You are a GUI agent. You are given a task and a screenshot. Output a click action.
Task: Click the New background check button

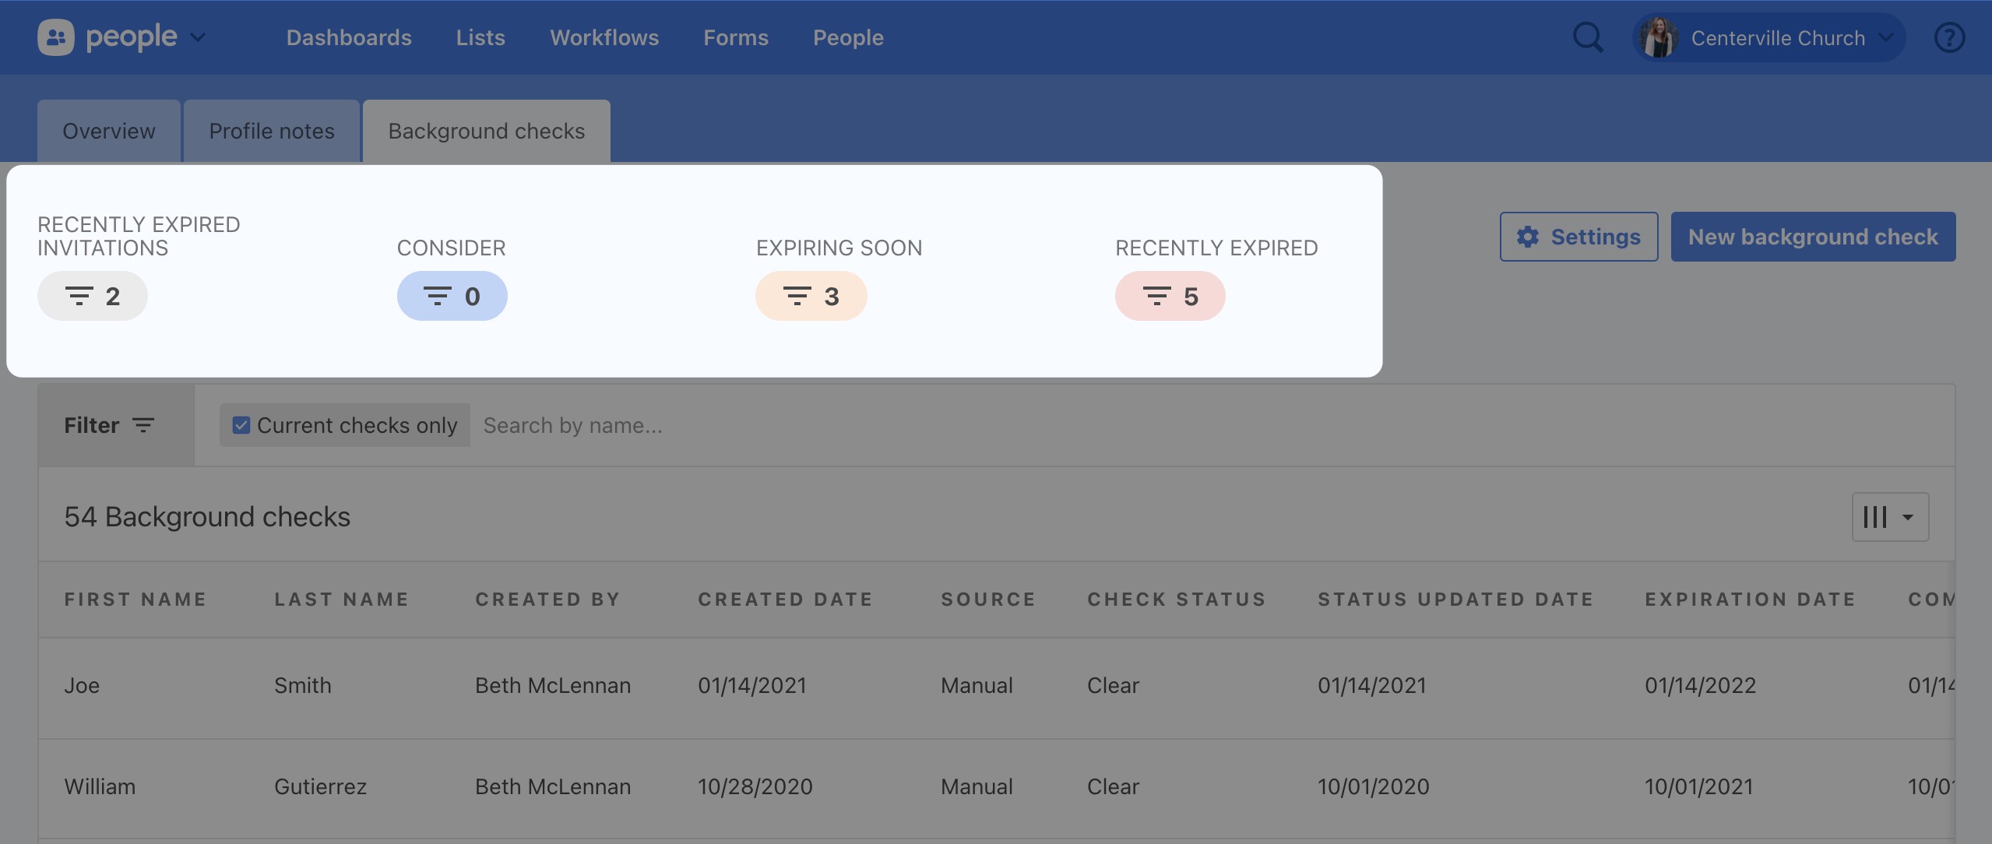point(1813,237)
